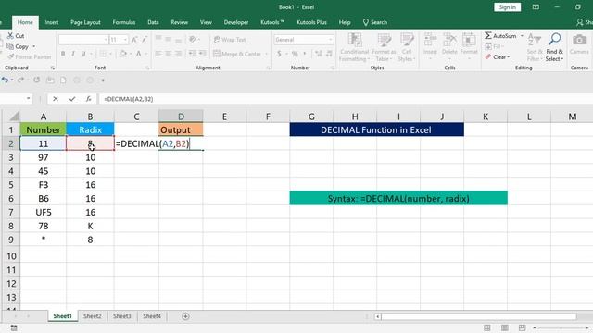Open the Merge & Center dropdown arrow
The image size is (593, 333).
tap(266, 54)
